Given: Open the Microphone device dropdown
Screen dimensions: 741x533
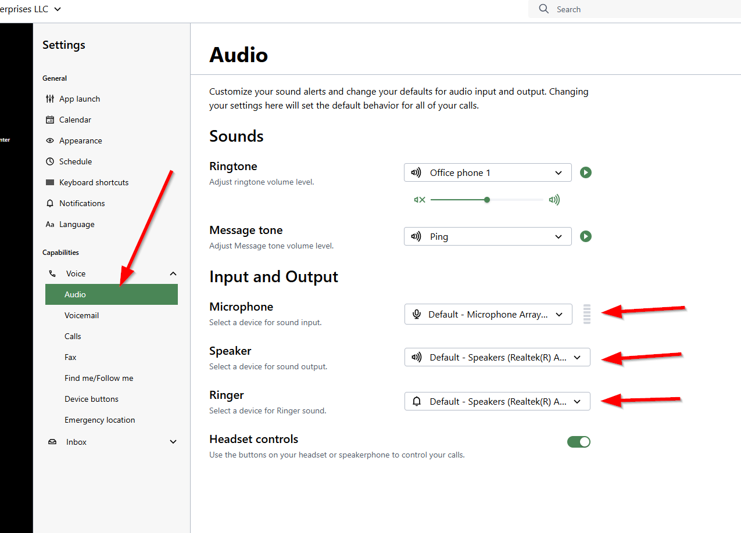Looking at the screenshot, I should (x=488, y=314).
